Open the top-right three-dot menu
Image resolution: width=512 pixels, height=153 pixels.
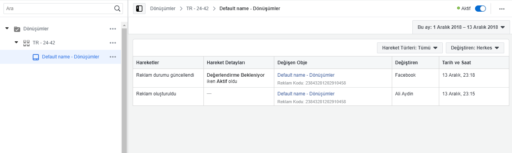pos(502,9)
